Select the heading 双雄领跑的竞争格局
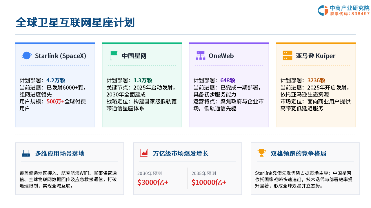This screenshot has width=371, height=208. [298, 153]
